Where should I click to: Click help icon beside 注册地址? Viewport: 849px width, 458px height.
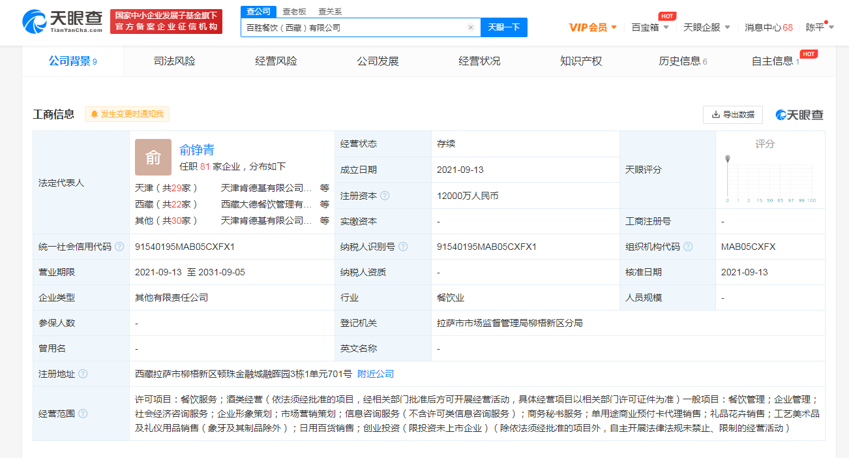[x=83, y=374]
